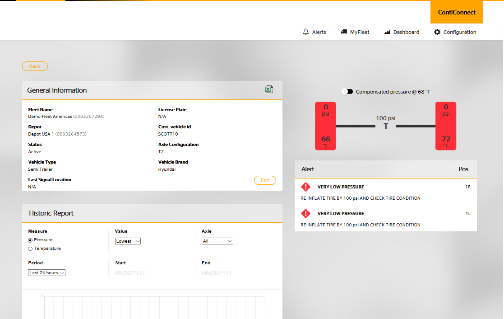
Task: Click the Dashboard chart icon
Action: 387,32
